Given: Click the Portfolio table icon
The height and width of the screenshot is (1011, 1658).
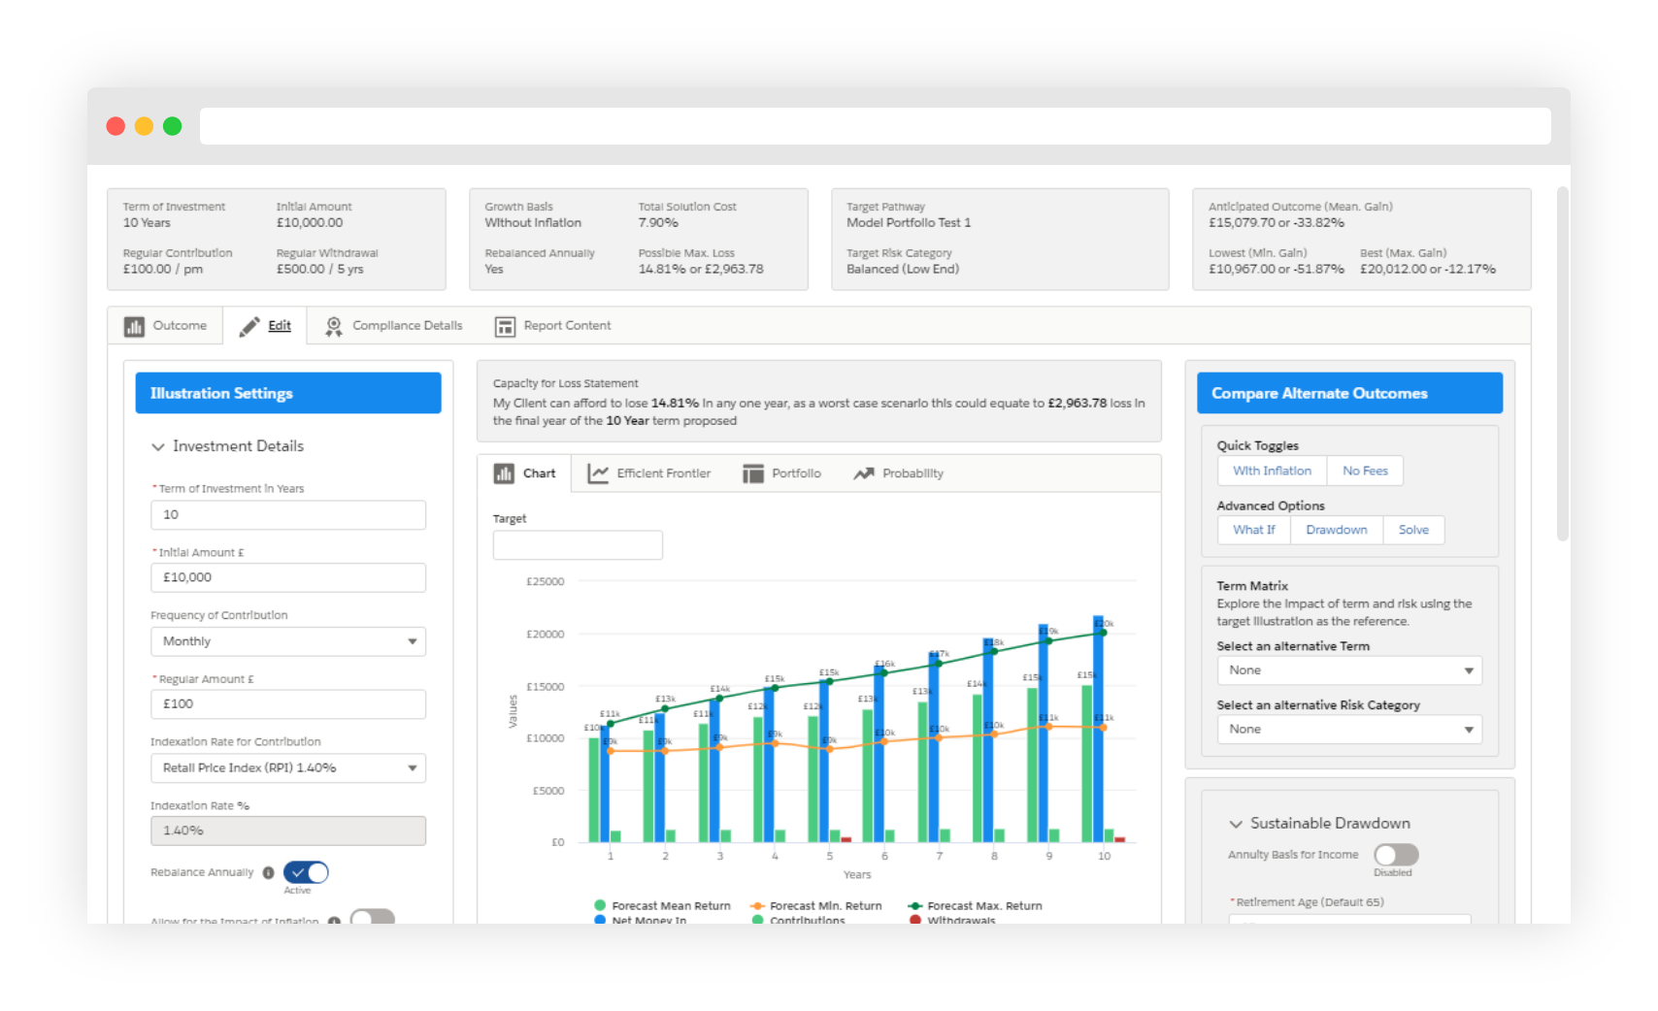Looking at the screenshot, I should 753,473.
